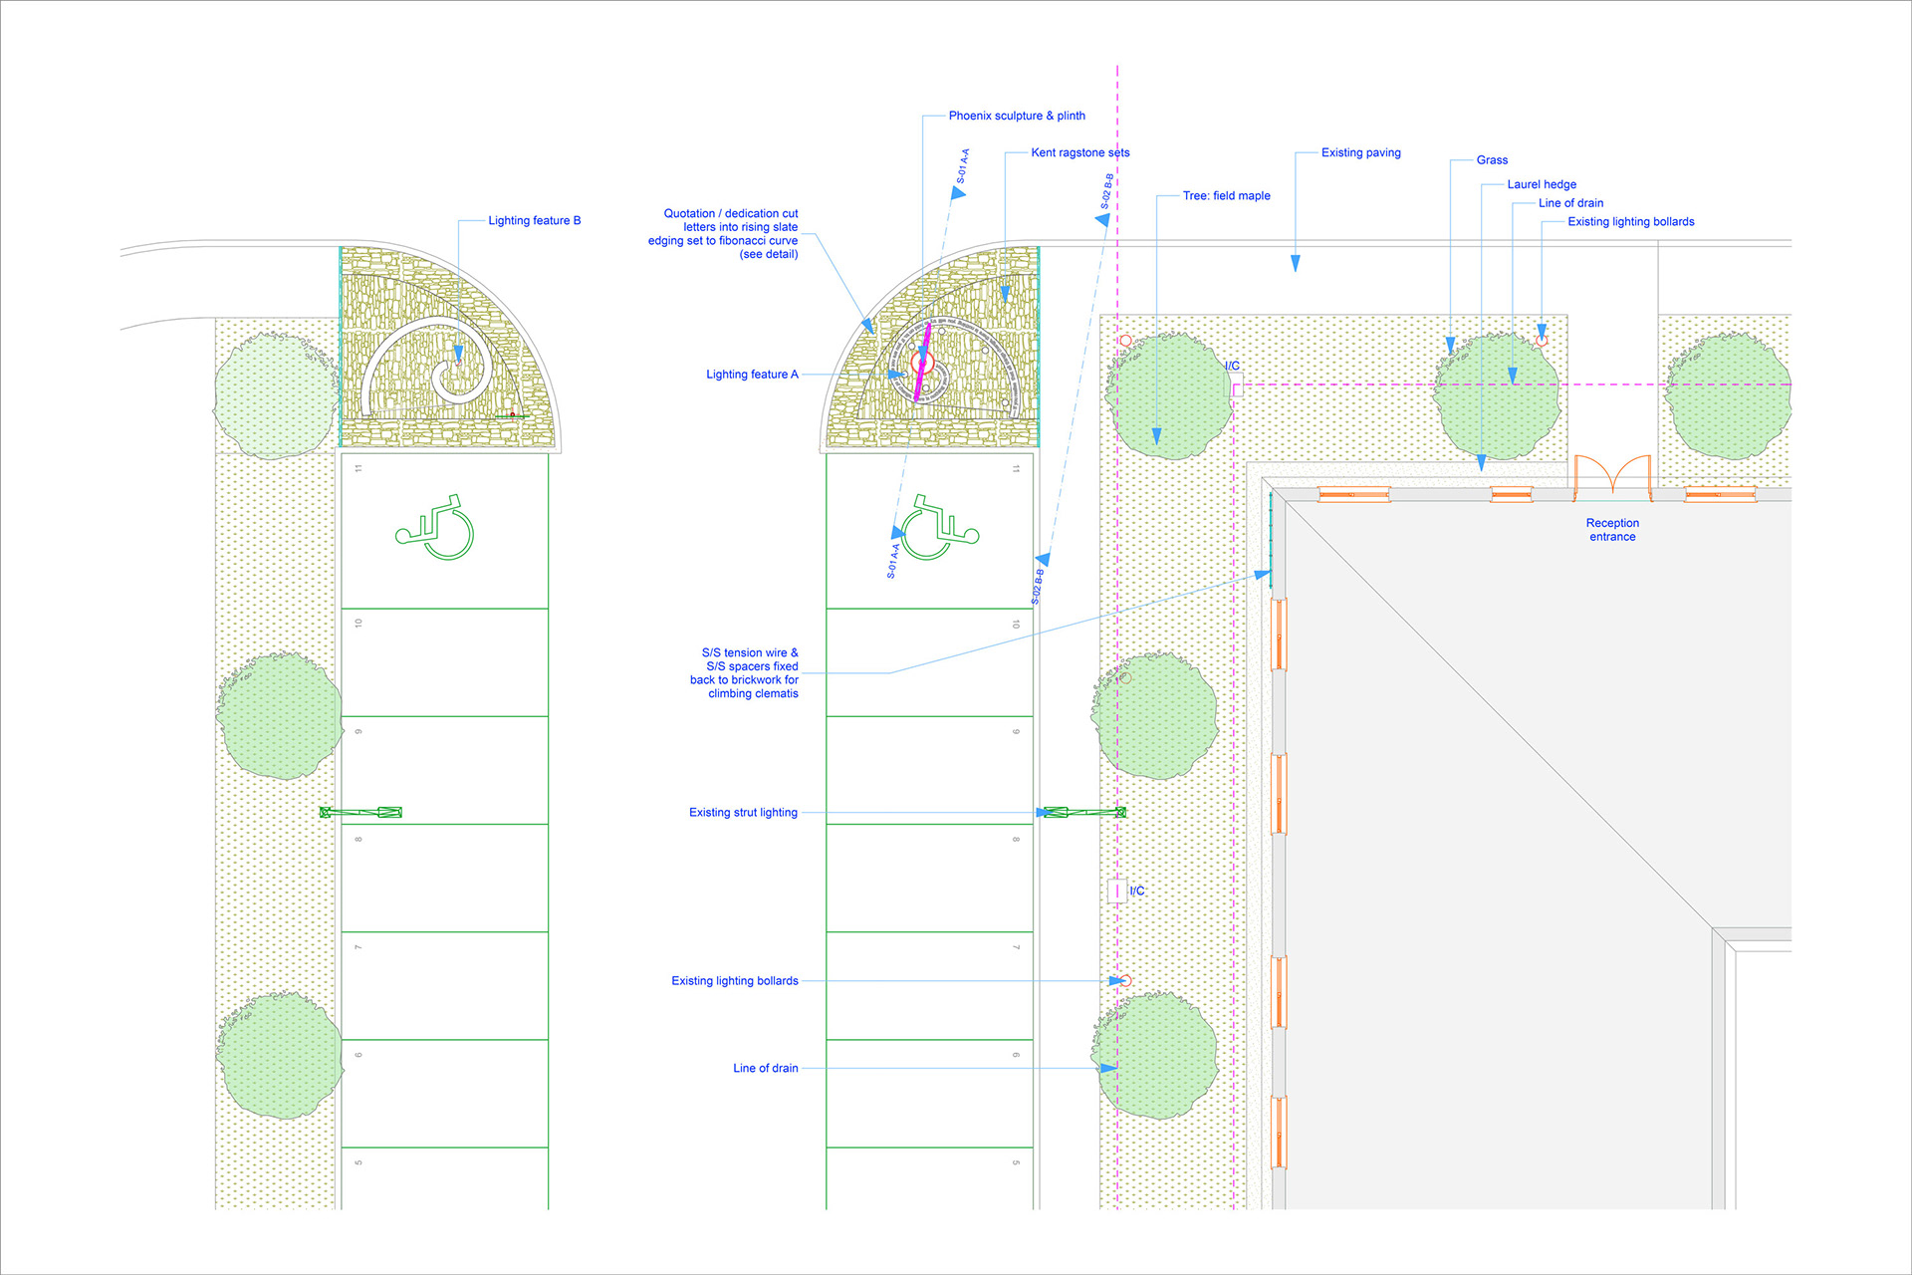
Task: Select the strut lighting symbol beside left parking bays
Action: click(360, 813)
